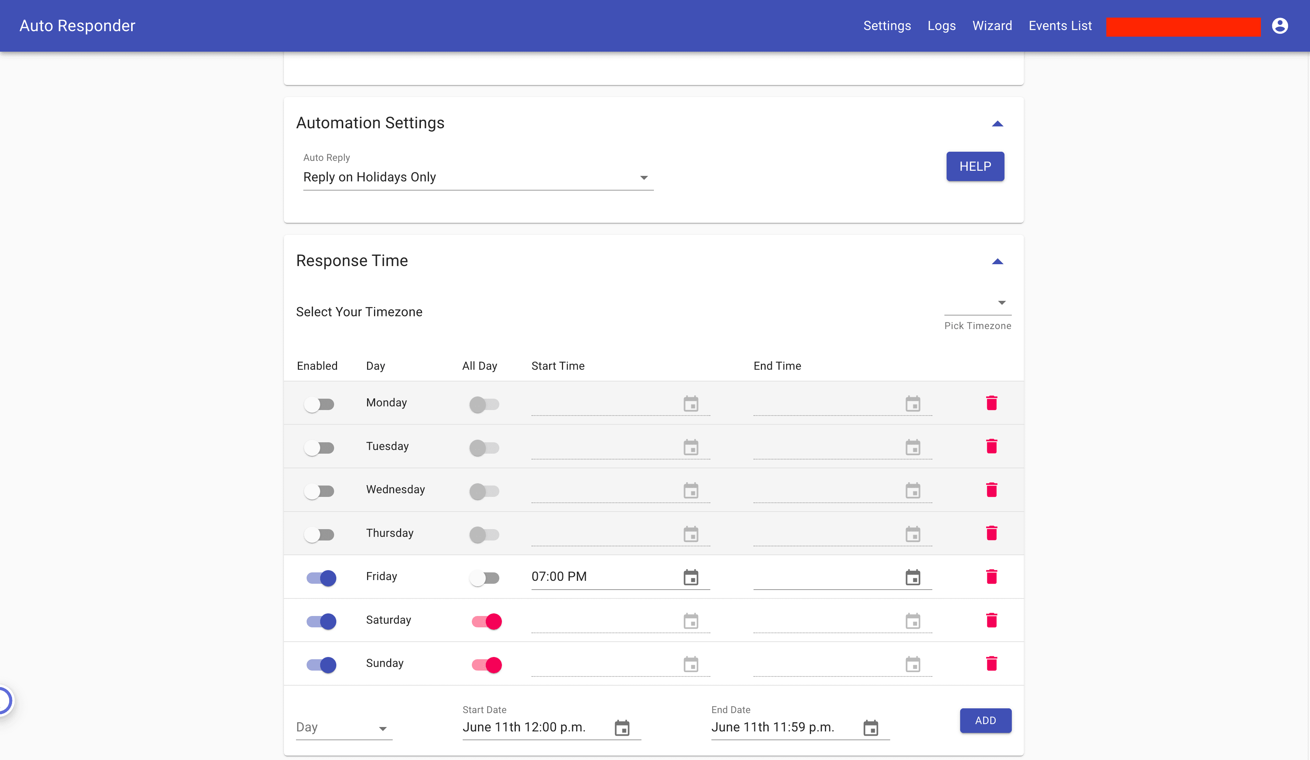Open Monday Start Time calendar icon

[691, 403]
